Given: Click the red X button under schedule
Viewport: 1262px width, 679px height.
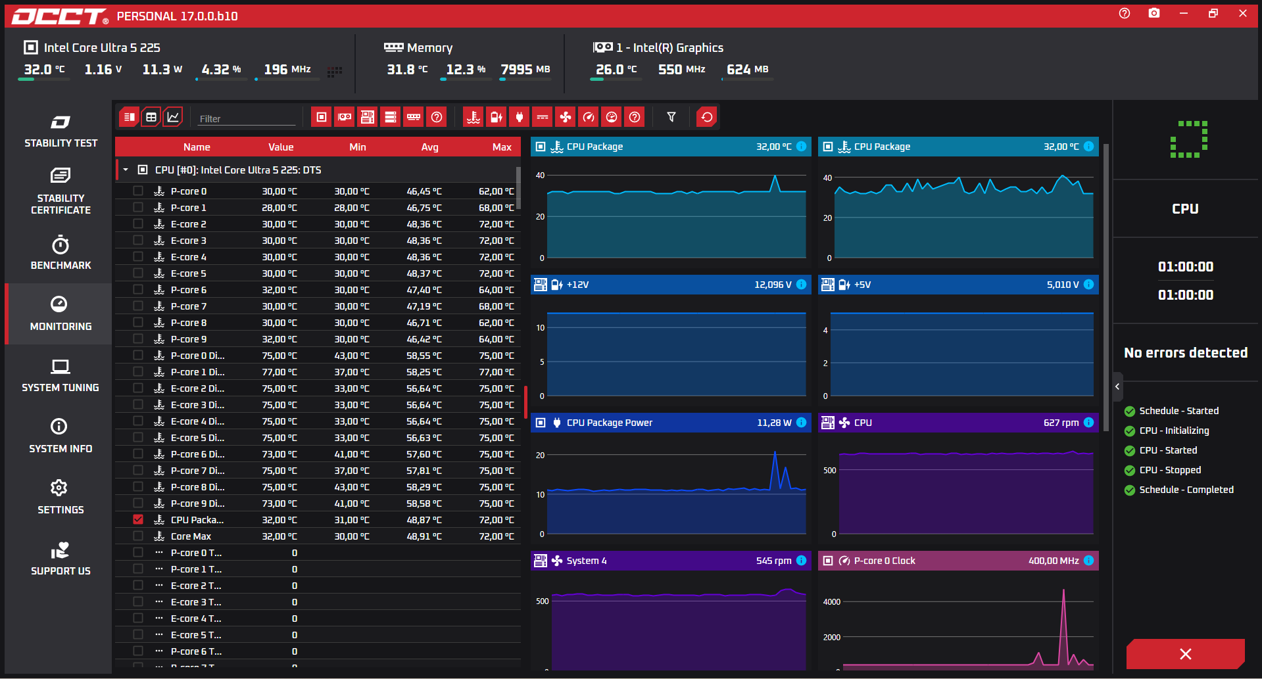Looking at the screenshot, I should 1186,654.
